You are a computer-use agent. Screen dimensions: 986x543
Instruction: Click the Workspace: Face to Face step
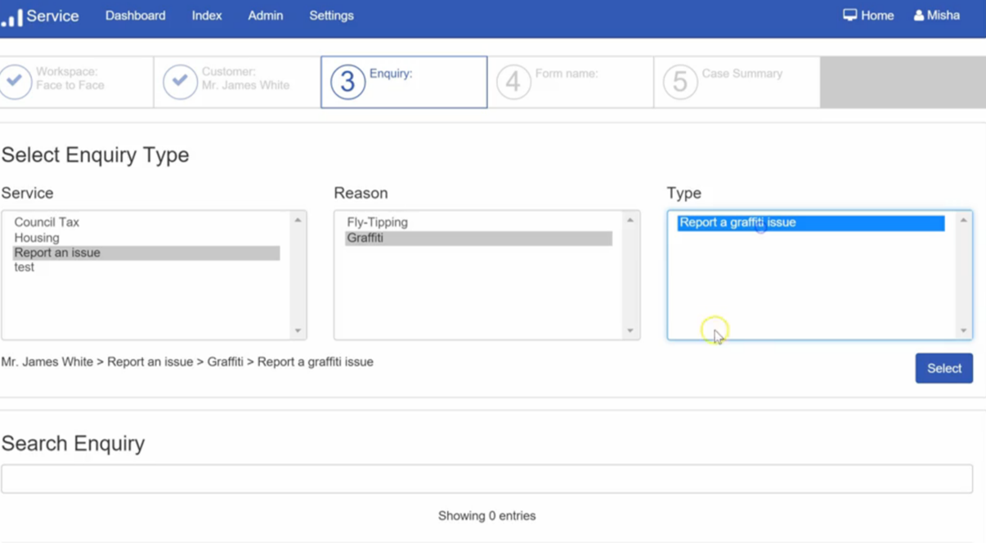(76, 82)
